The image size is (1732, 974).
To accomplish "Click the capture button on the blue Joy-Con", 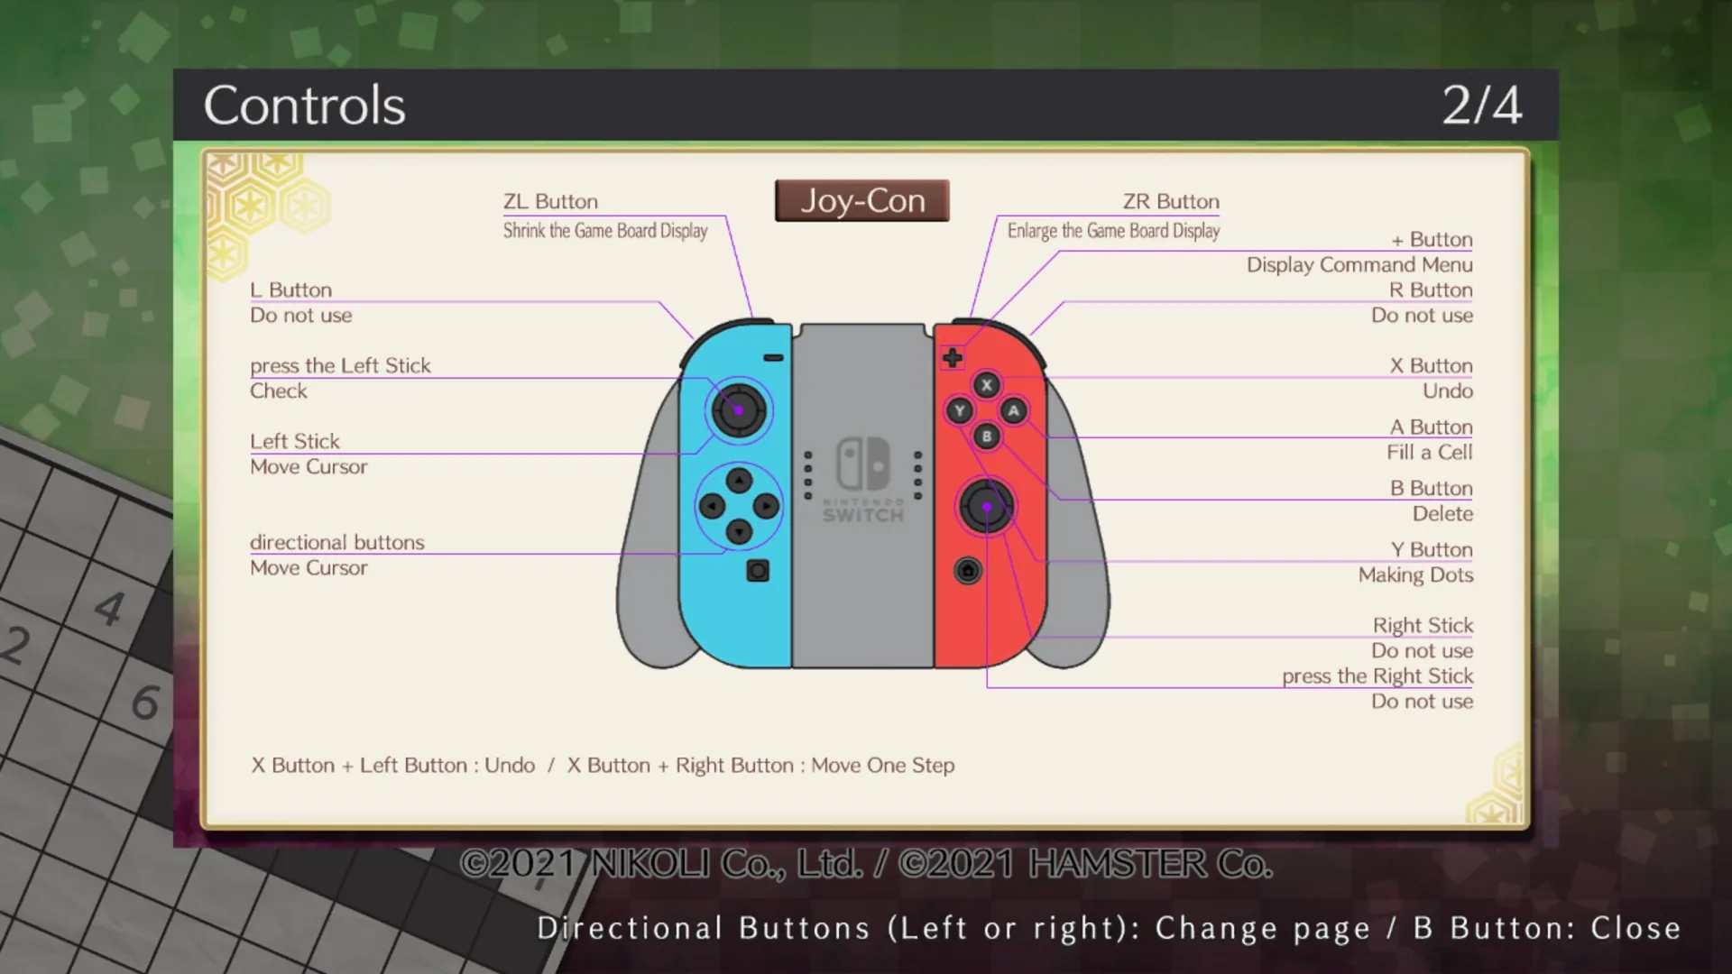I will 758,571.
